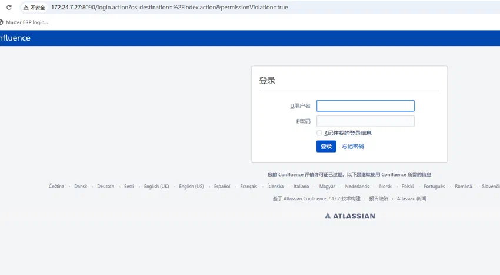Focus the password input field

[x=365, y=121]
